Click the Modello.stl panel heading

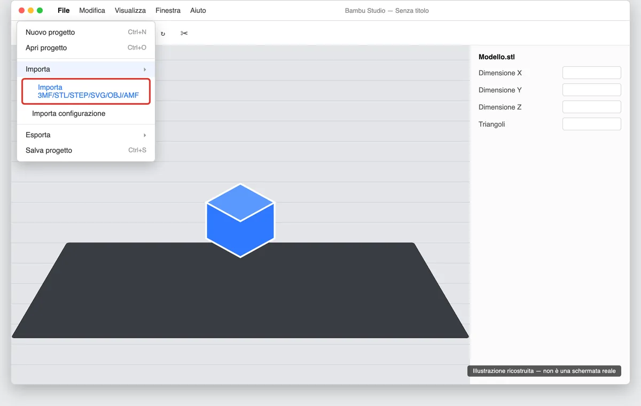(497, 57)
